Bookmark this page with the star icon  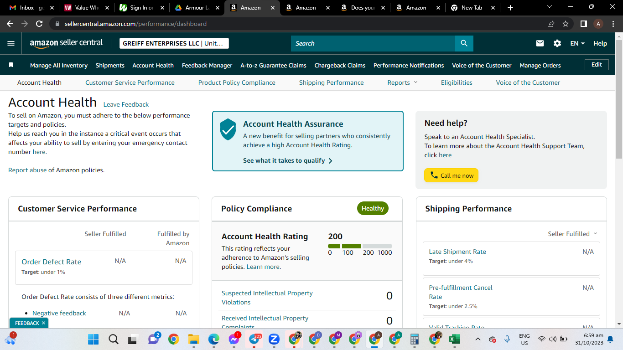click(566, 24)
